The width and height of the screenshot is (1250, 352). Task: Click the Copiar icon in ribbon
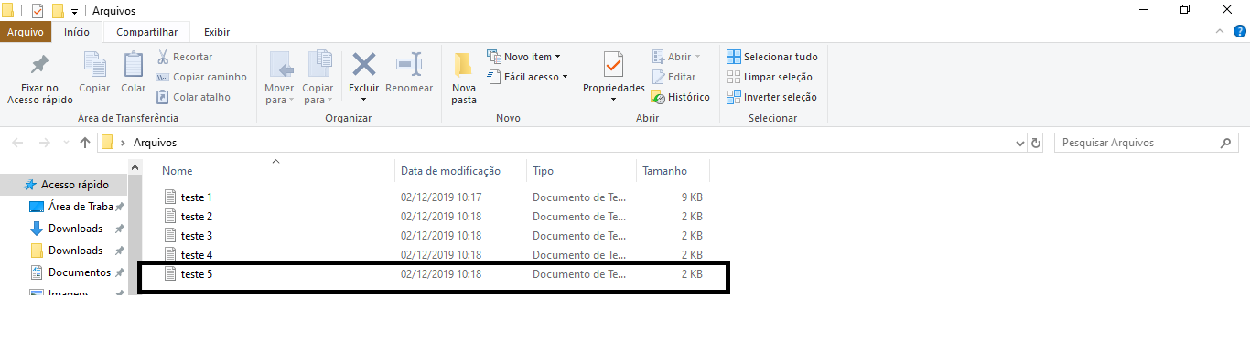click(94, 64)
